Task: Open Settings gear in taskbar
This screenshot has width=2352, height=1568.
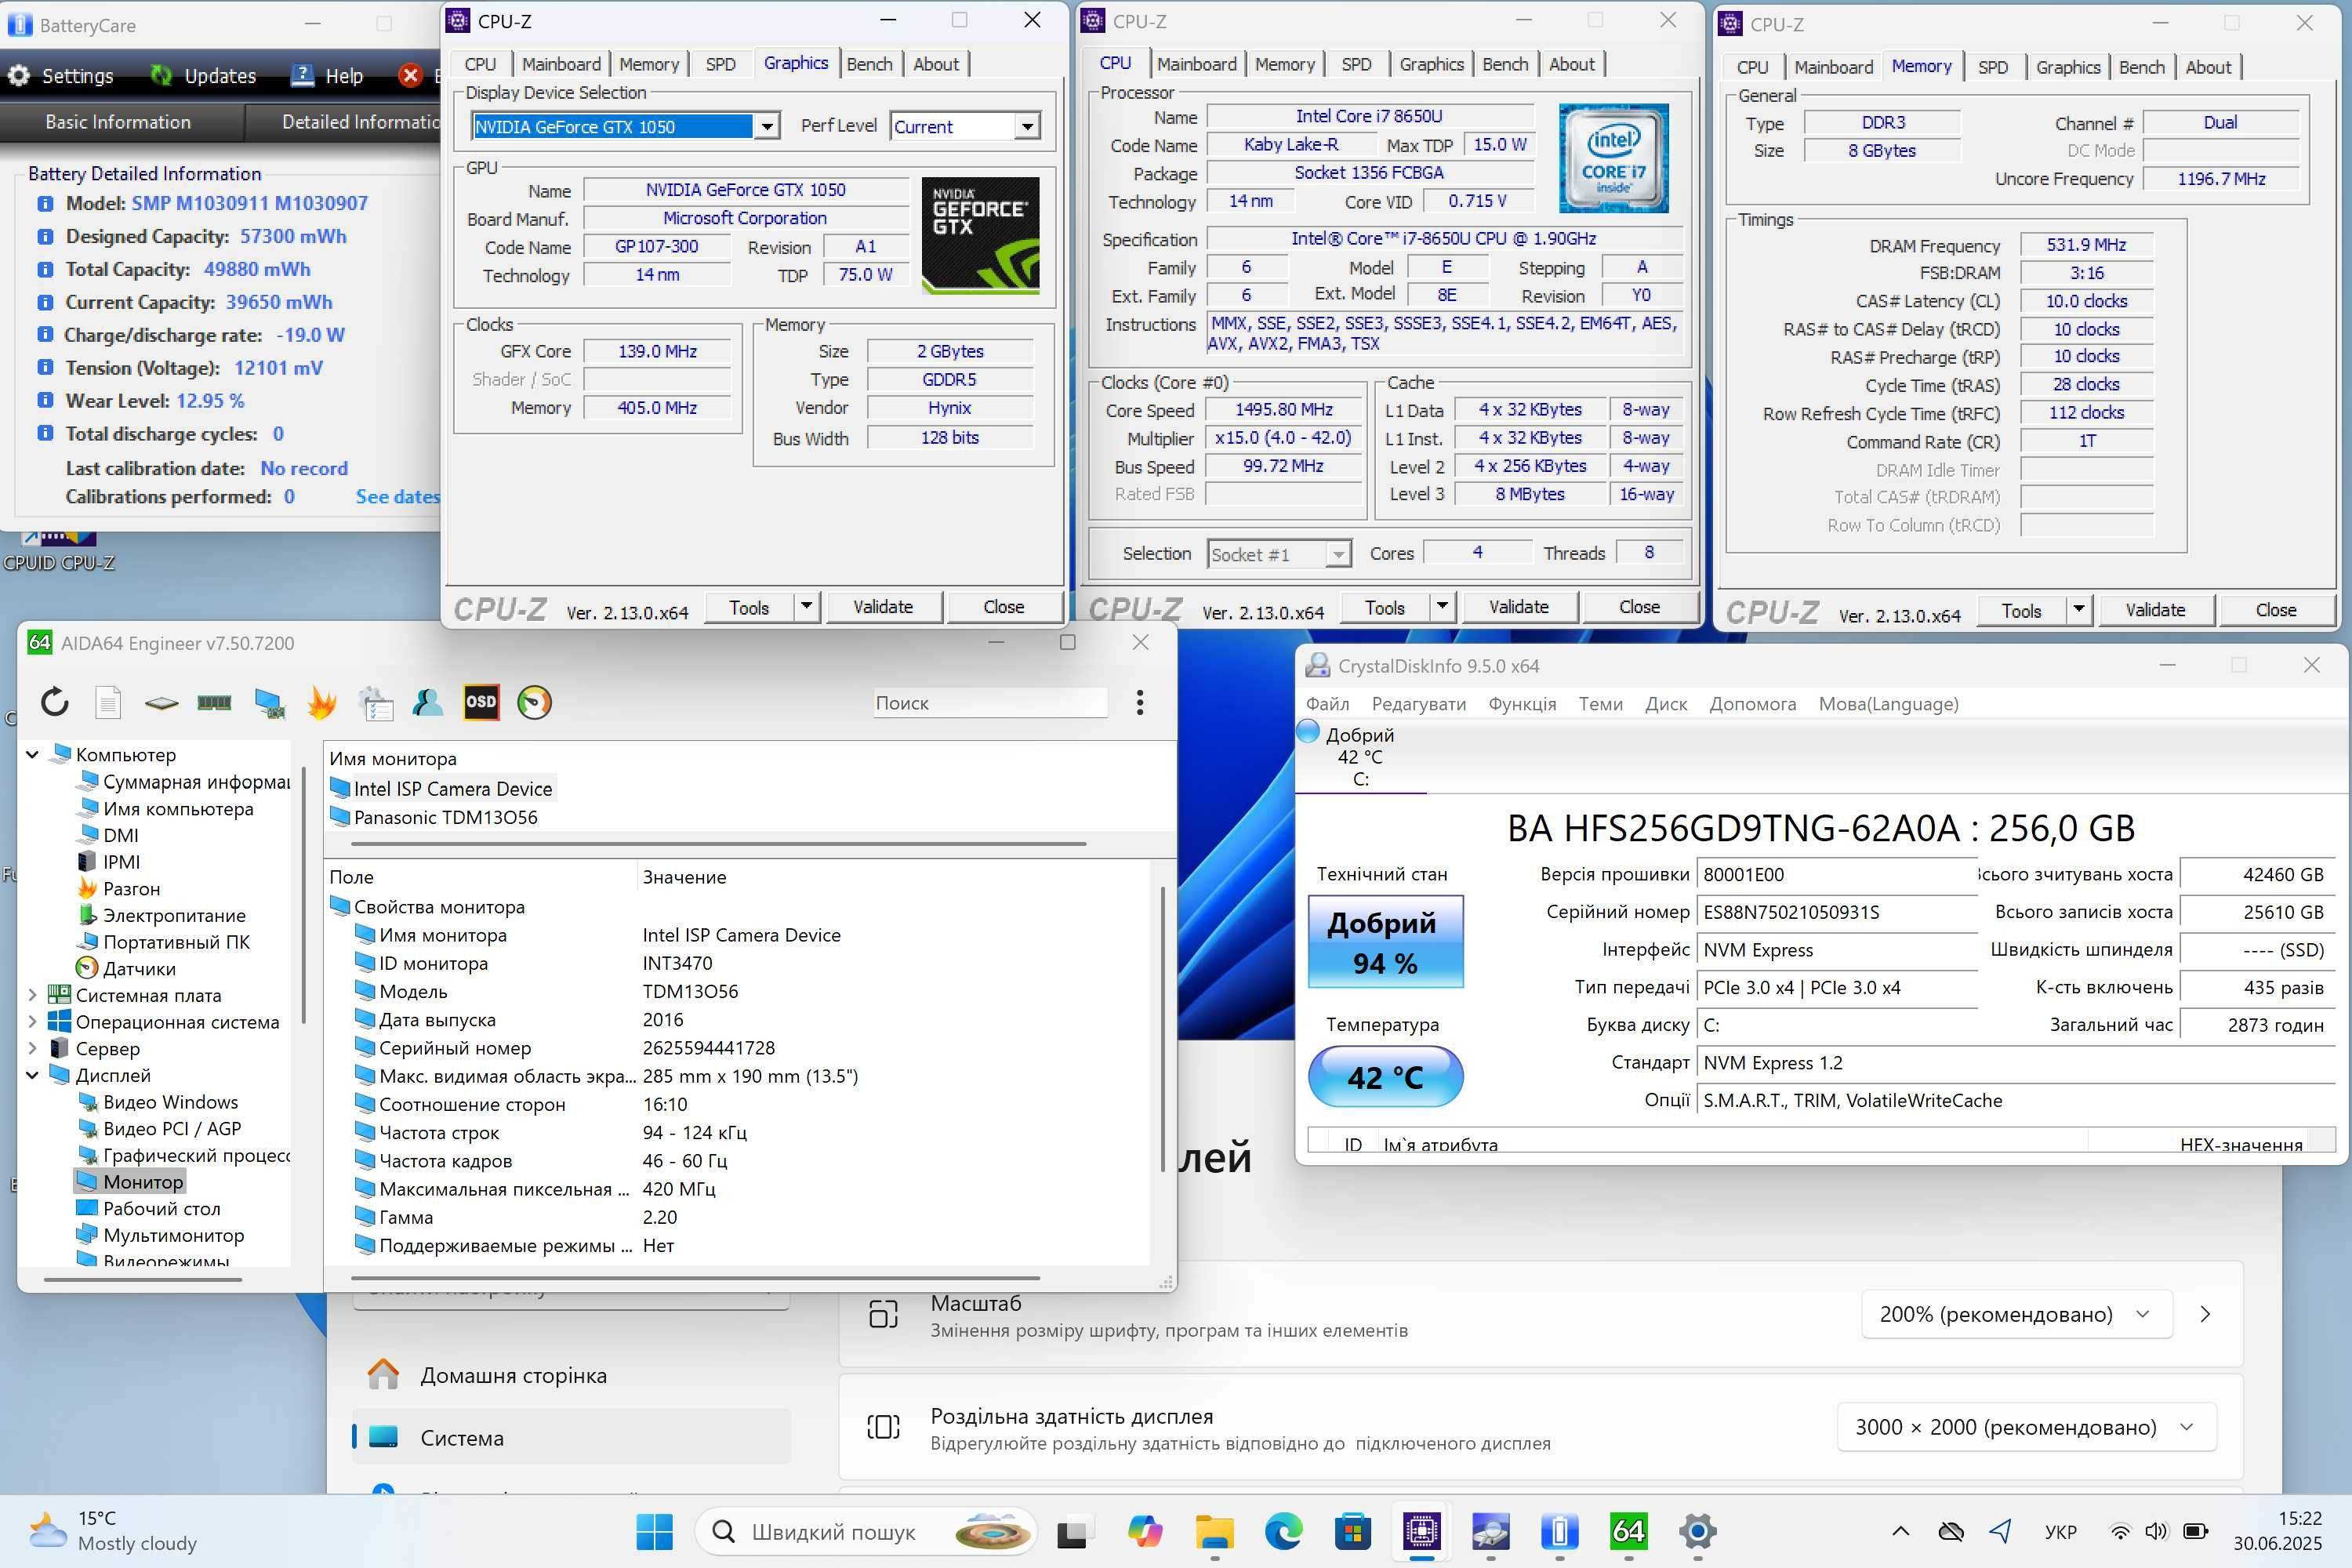Action: tap(1697, 1531)
